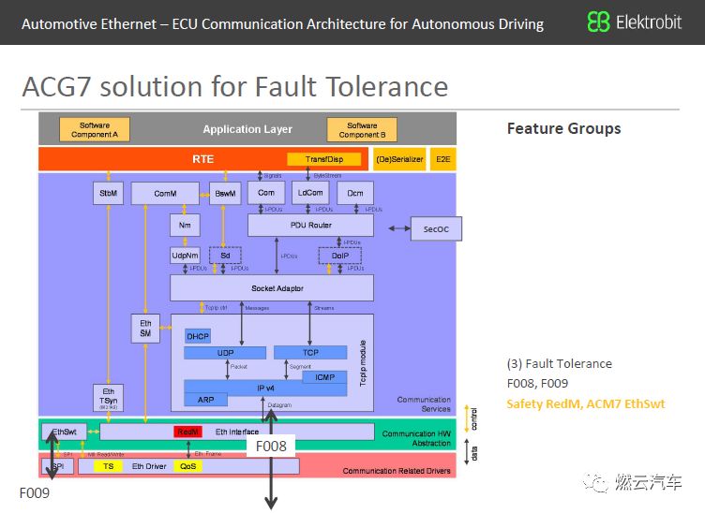Select the Software Component A box

(x=95, y=130)
